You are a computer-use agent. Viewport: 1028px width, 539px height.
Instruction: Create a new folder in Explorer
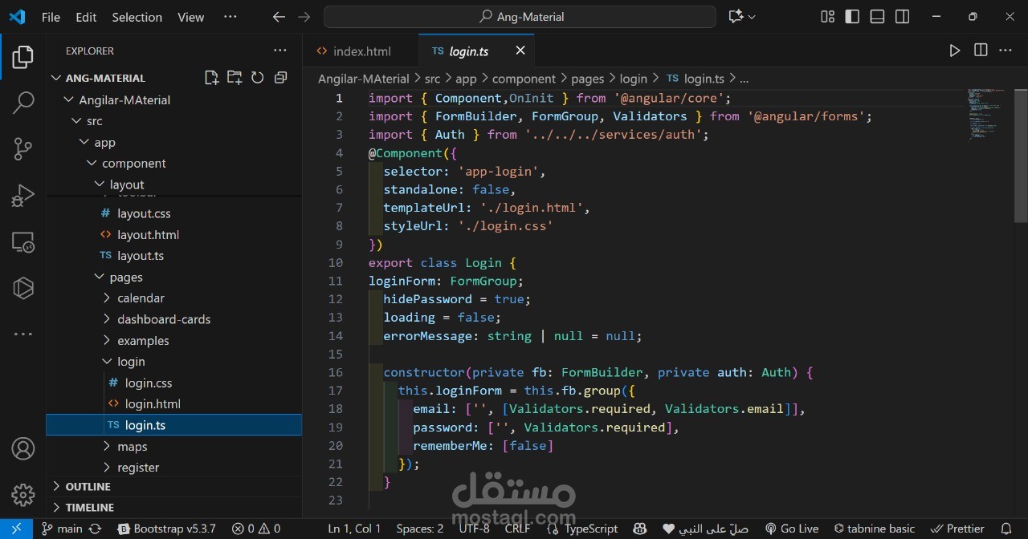235,78
